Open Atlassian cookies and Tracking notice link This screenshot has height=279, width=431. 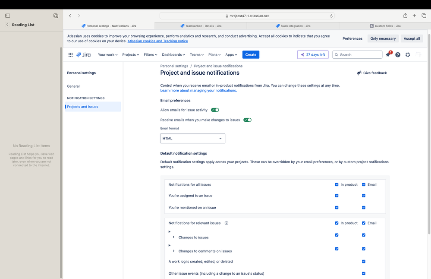(158, 41)
